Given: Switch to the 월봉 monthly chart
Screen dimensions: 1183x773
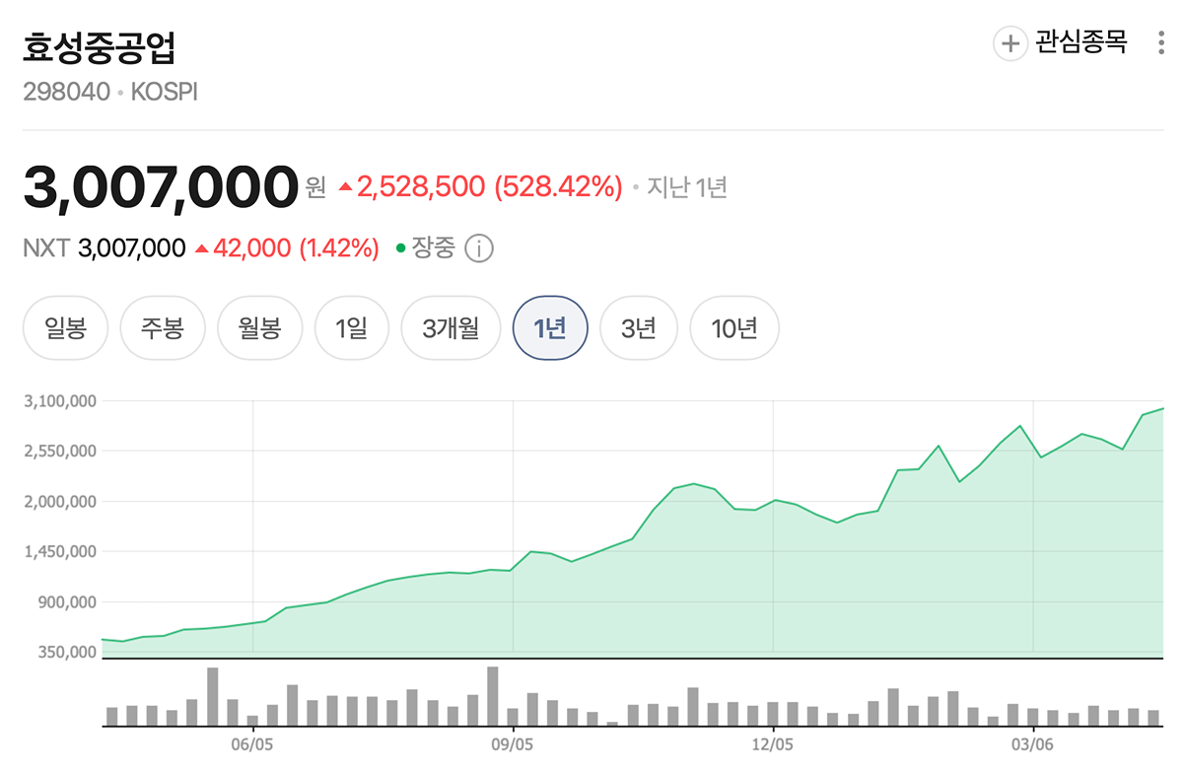Looking at the screenshot, I should [x=259, y=327].
